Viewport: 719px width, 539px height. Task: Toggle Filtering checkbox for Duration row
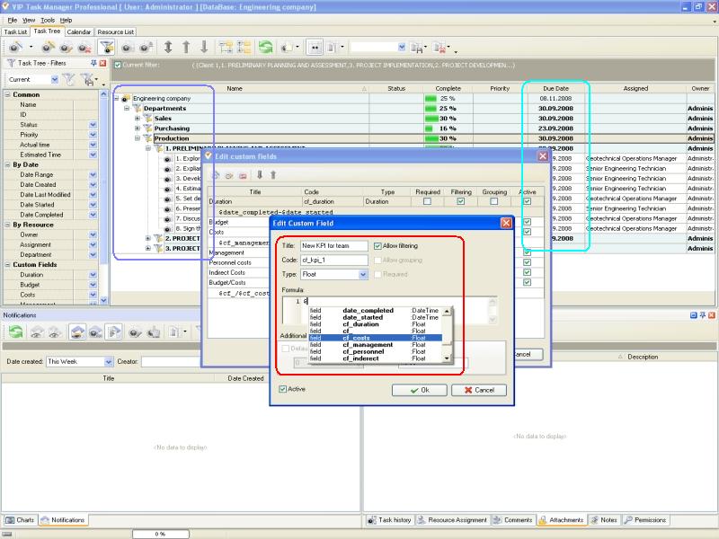point(461,201)
